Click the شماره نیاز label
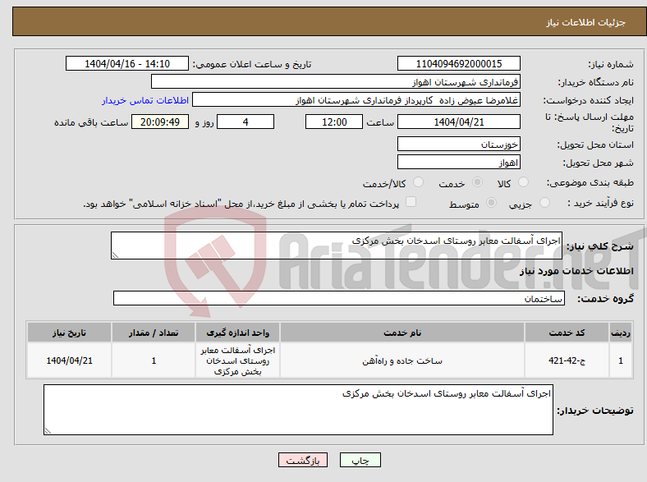 (x=611, y=64)
